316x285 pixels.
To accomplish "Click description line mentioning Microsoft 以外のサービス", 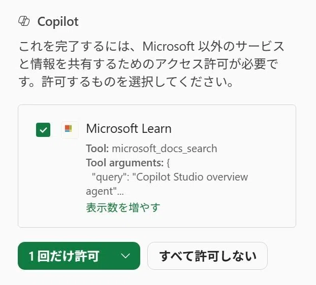I will click(x=151, y=46).
